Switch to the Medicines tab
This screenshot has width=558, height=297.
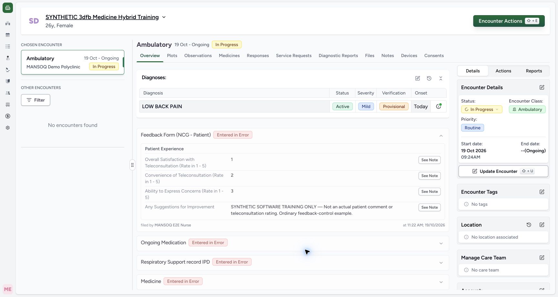click(x=229, y=55)
